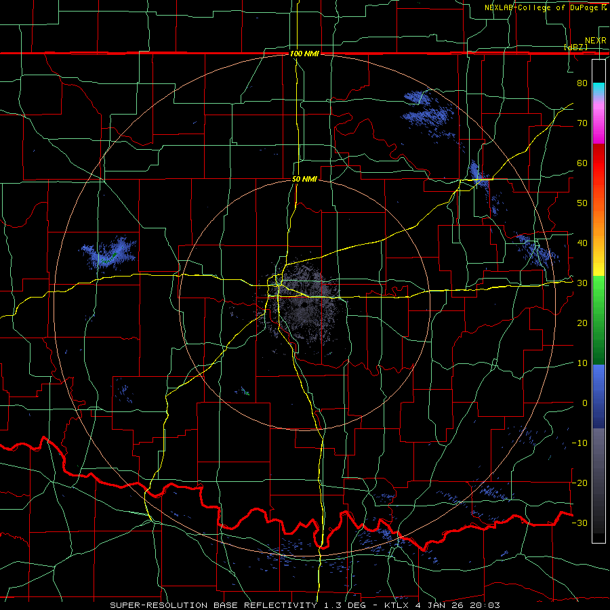Image resolution: width=610 pixels, height=610 pixels.
Task: Click the dBZ units label
Action: (x=575, y=47)
